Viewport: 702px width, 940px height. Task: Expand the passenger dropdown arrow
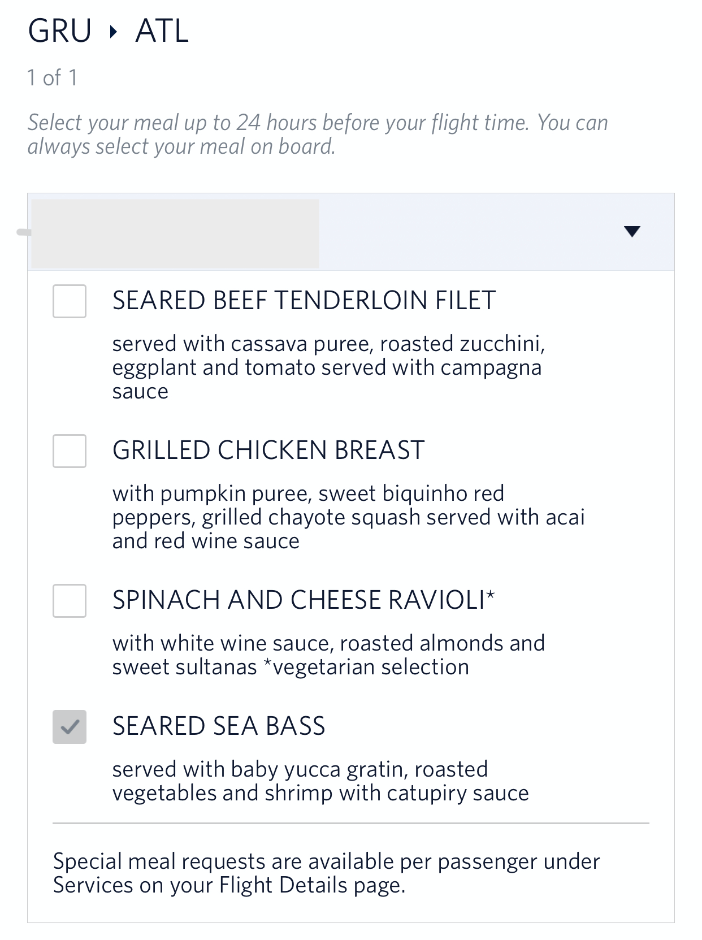(631, 231)
